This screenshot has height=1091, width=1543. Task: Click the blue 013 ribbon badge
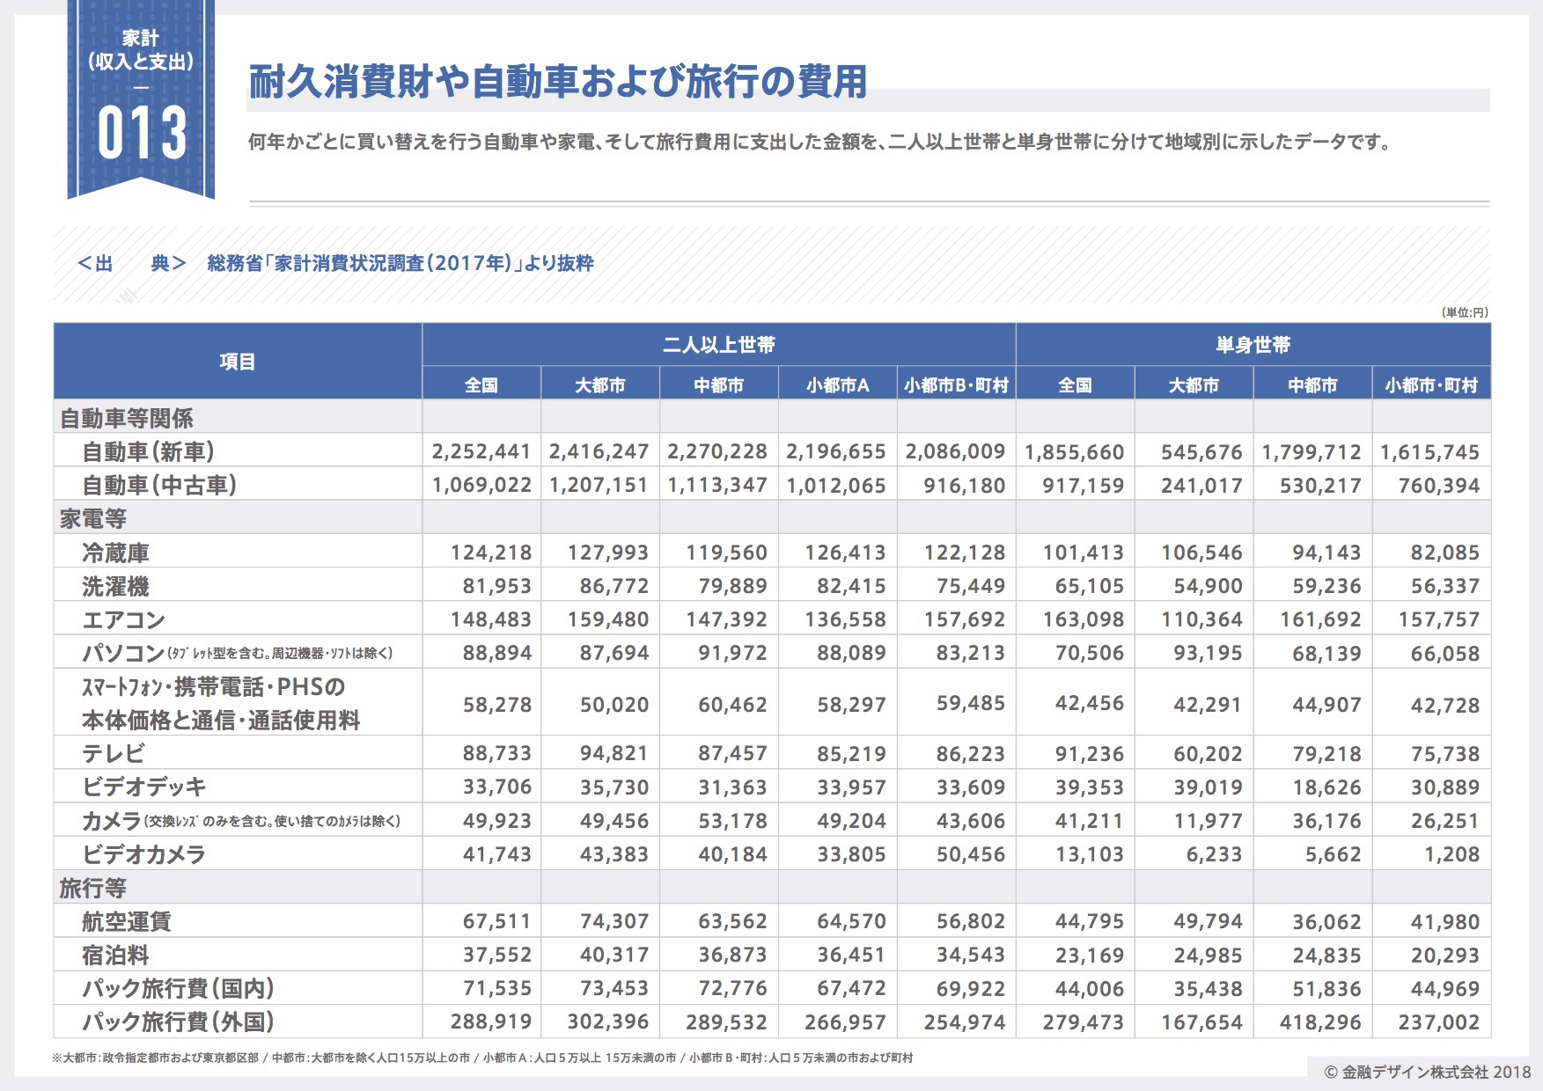[x=141, y=99]
